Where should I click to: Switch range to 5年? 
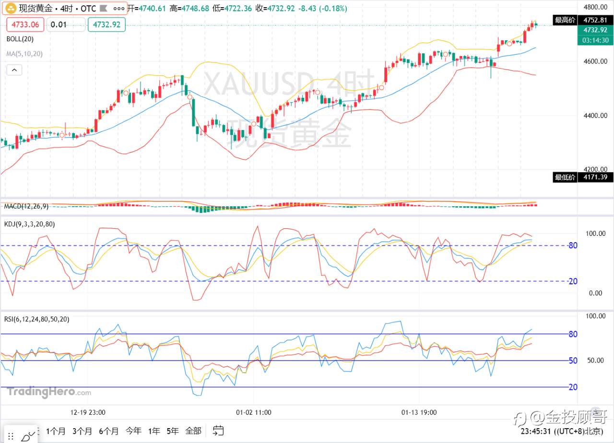coord(173,431)
